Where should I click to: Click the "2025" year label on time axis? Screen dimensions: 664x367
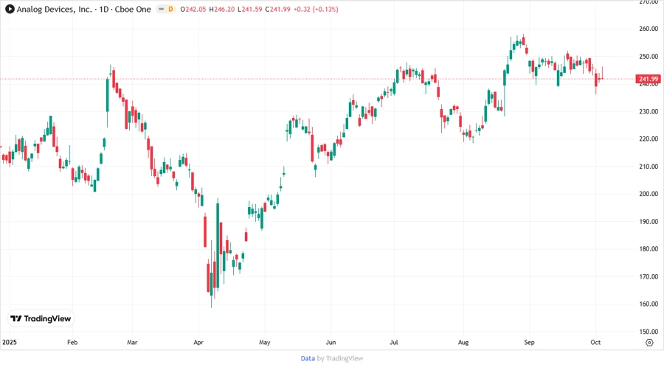(10, 343)
